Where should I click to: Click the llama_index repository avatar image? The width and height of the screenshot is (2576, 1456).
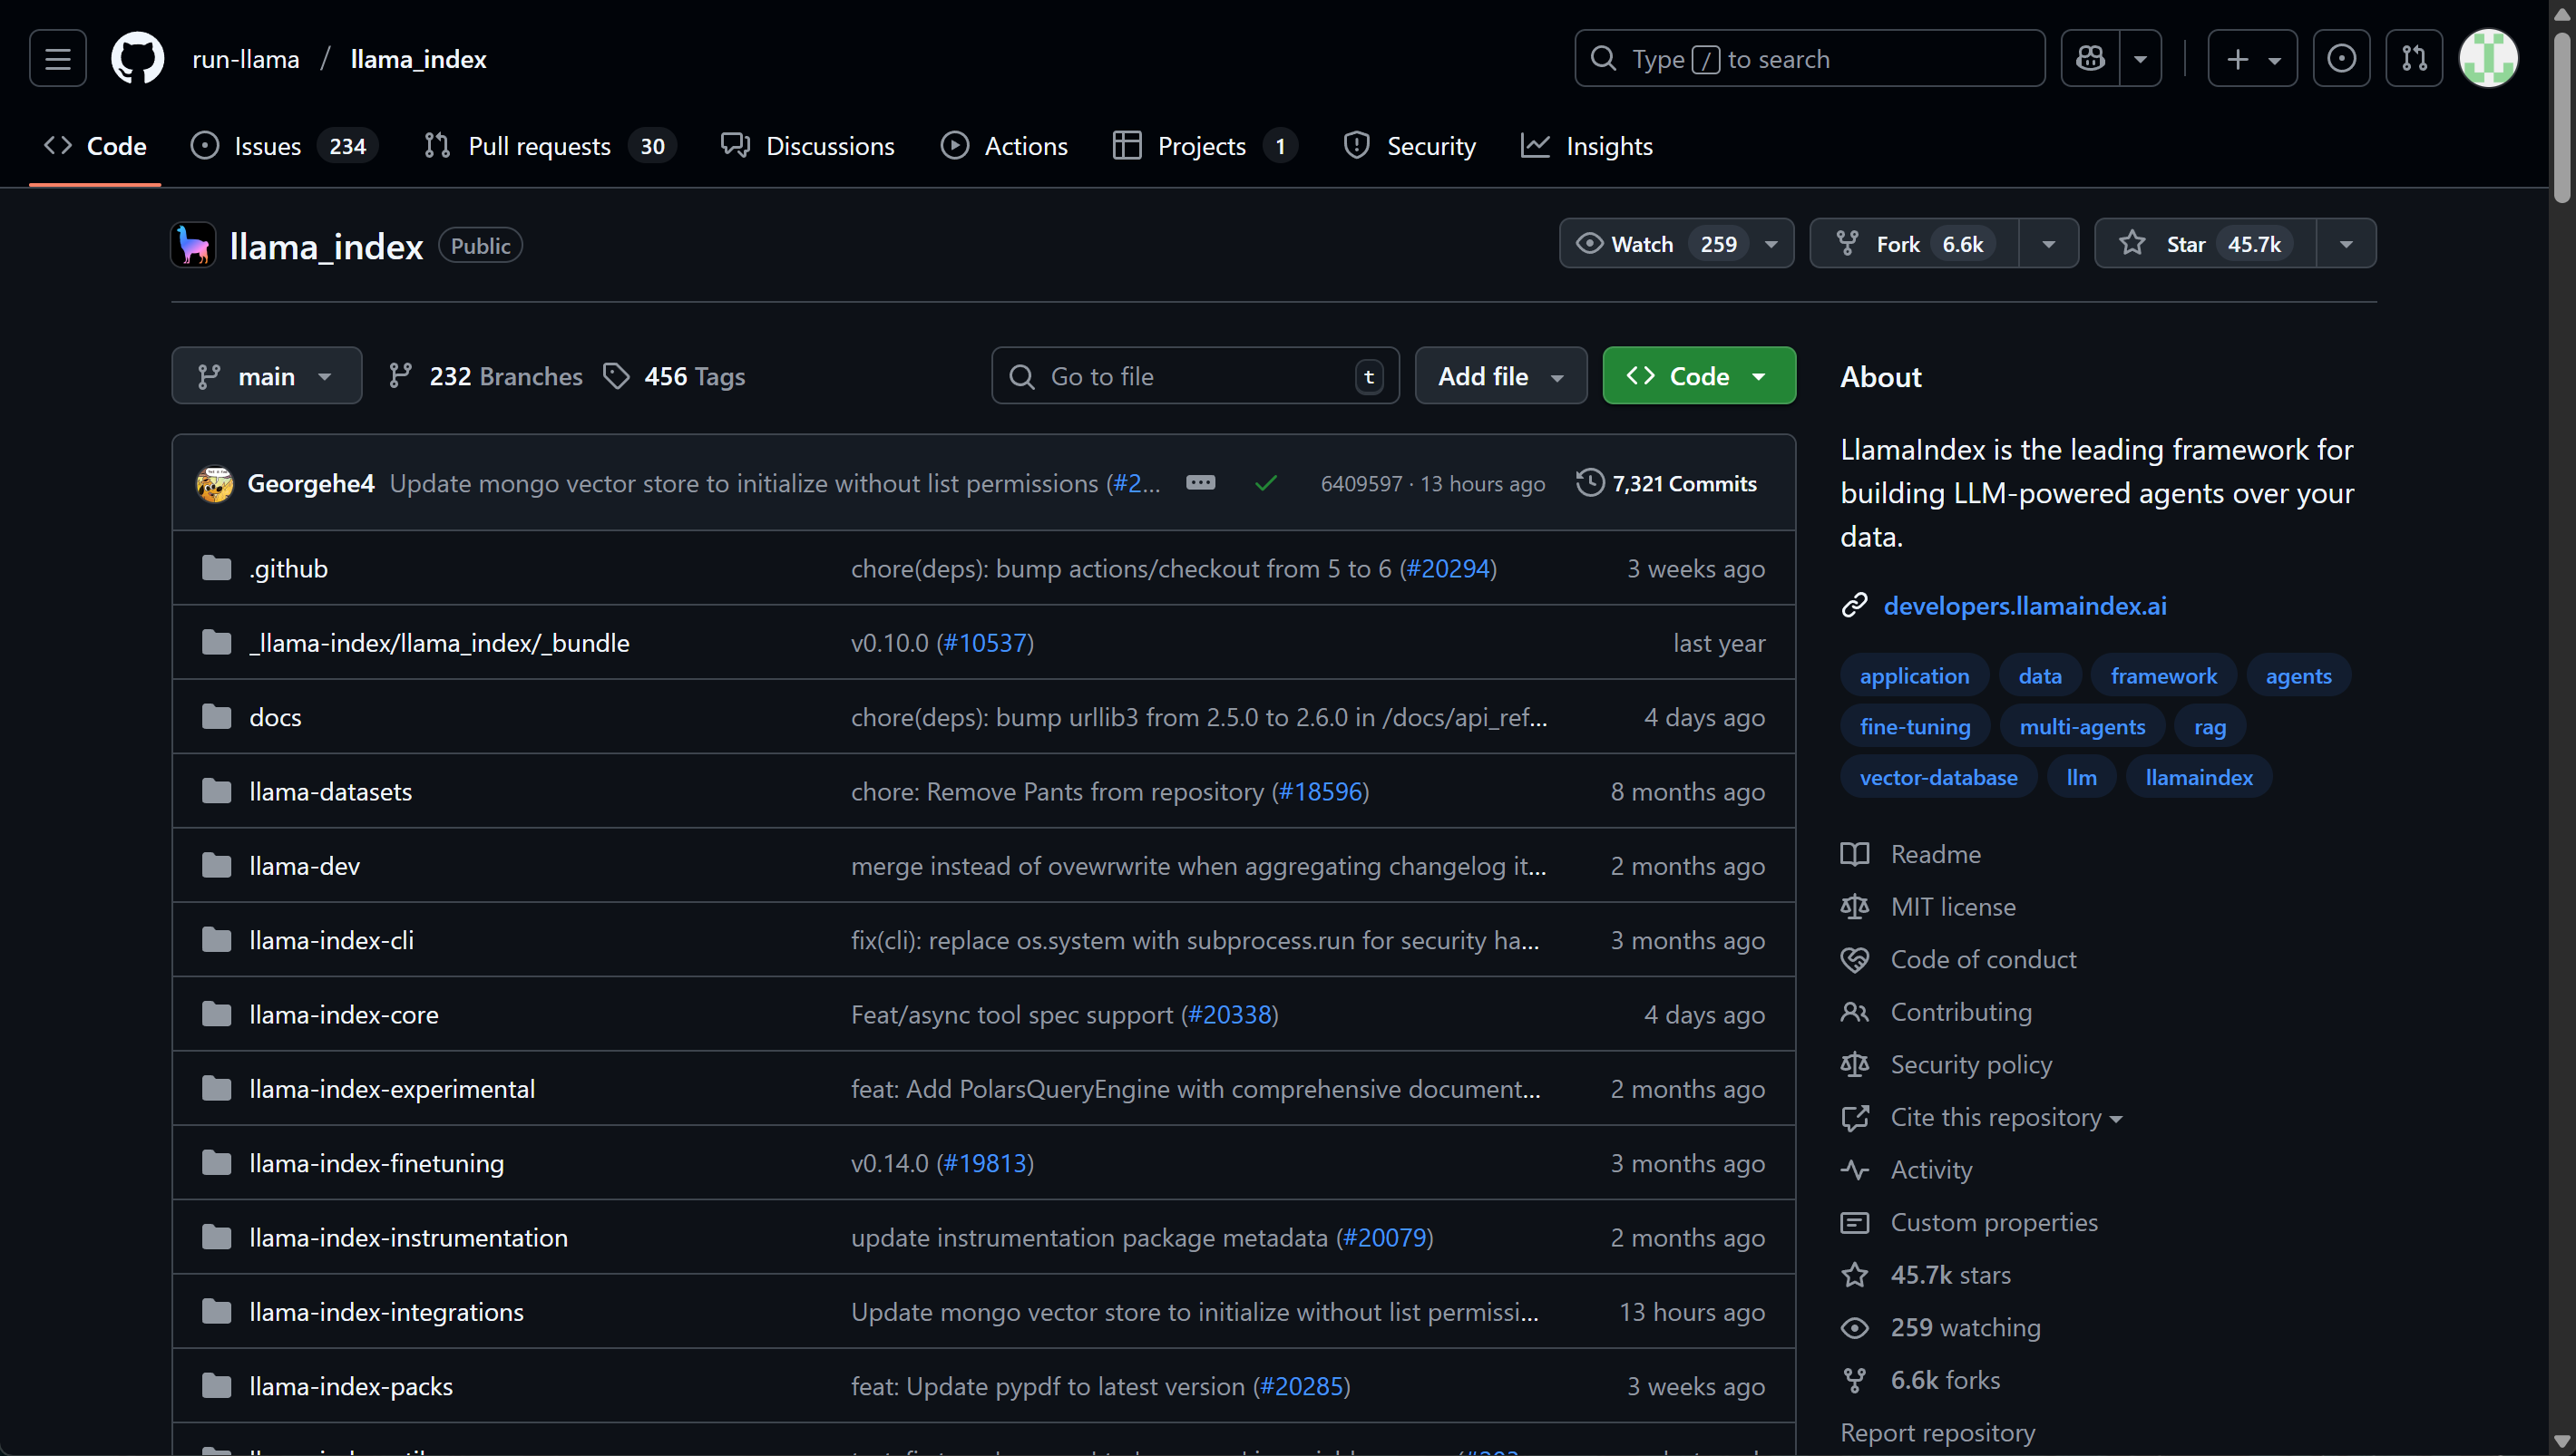coord(193,245)
